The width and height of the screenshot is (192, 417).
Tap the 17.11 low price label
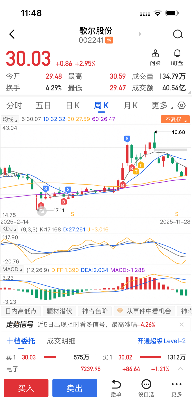pyautogui.click(x=59, y=210)
